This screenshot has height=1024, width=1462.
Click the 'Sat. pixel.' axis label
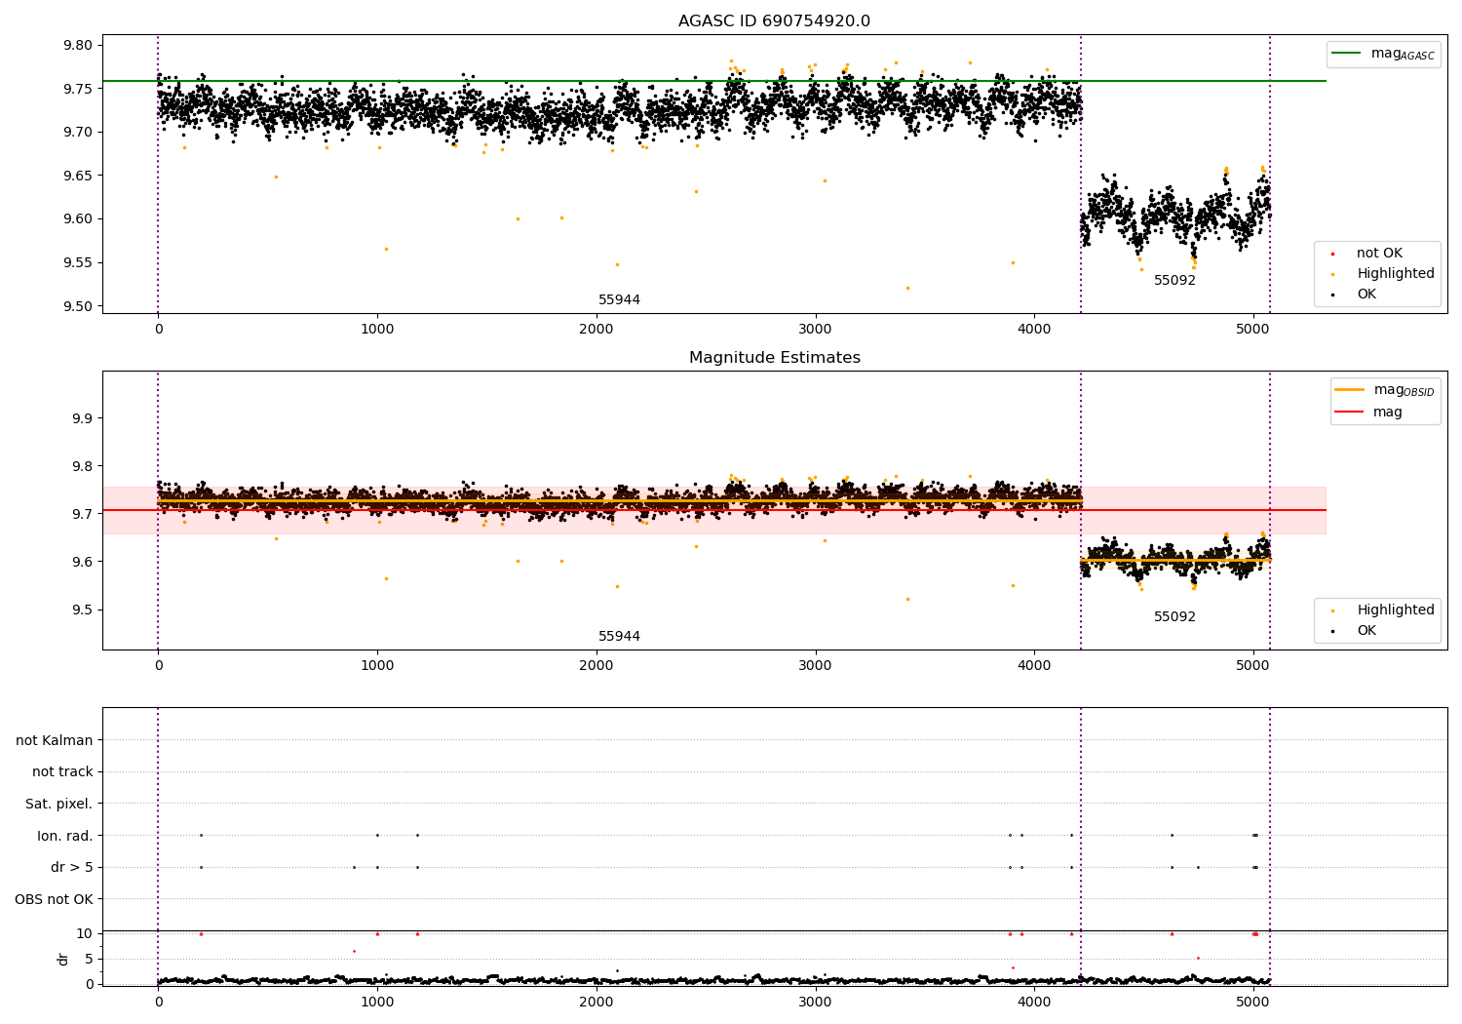[58, 804]
